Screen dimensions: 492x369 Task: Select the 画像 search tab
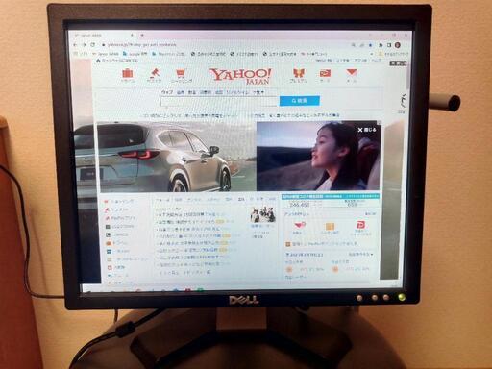(x=181, y=92)
